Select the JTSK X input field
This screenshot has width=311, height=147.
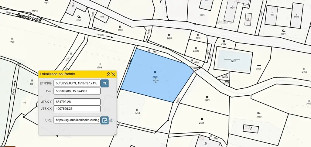click(x=77, y=109)
